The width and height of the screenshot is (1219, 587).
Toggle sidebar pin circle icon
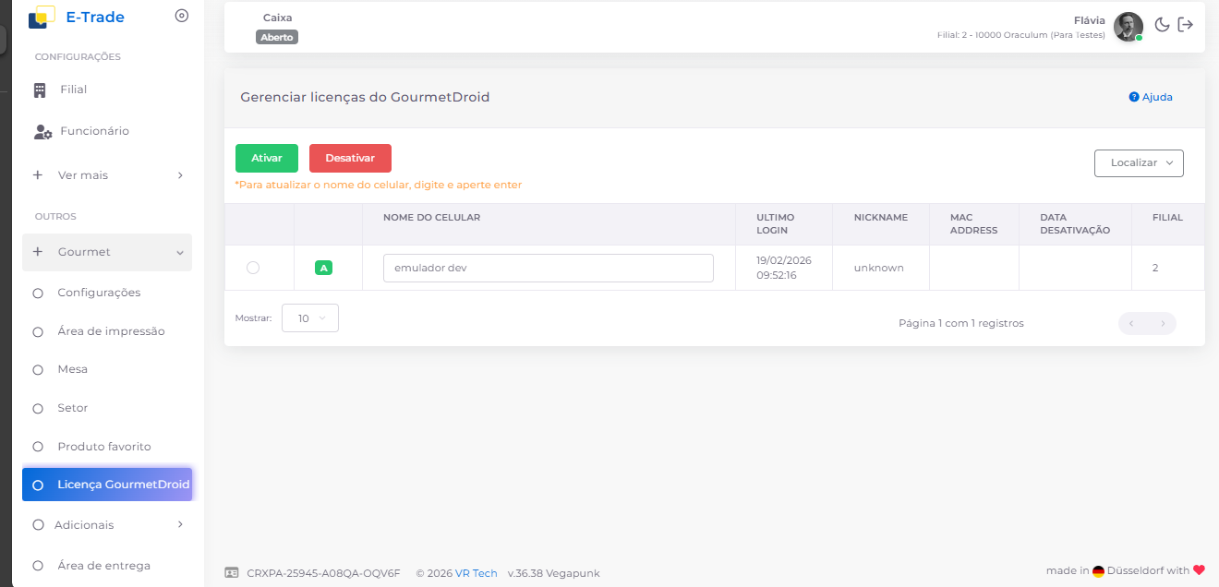[181, 16]
